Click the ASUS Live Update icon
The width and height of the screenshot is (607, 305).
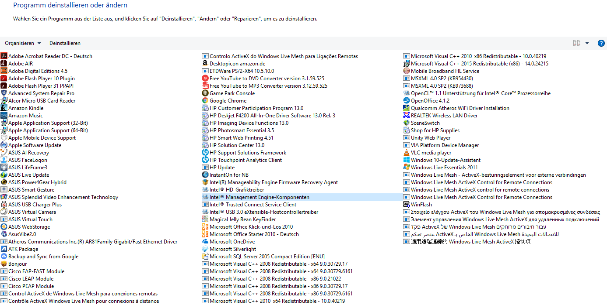pyautogui.click(x=4, y=175)
